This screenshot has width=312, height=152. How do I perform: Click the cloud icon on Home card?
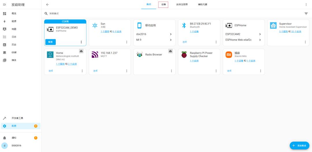[81, 51]
